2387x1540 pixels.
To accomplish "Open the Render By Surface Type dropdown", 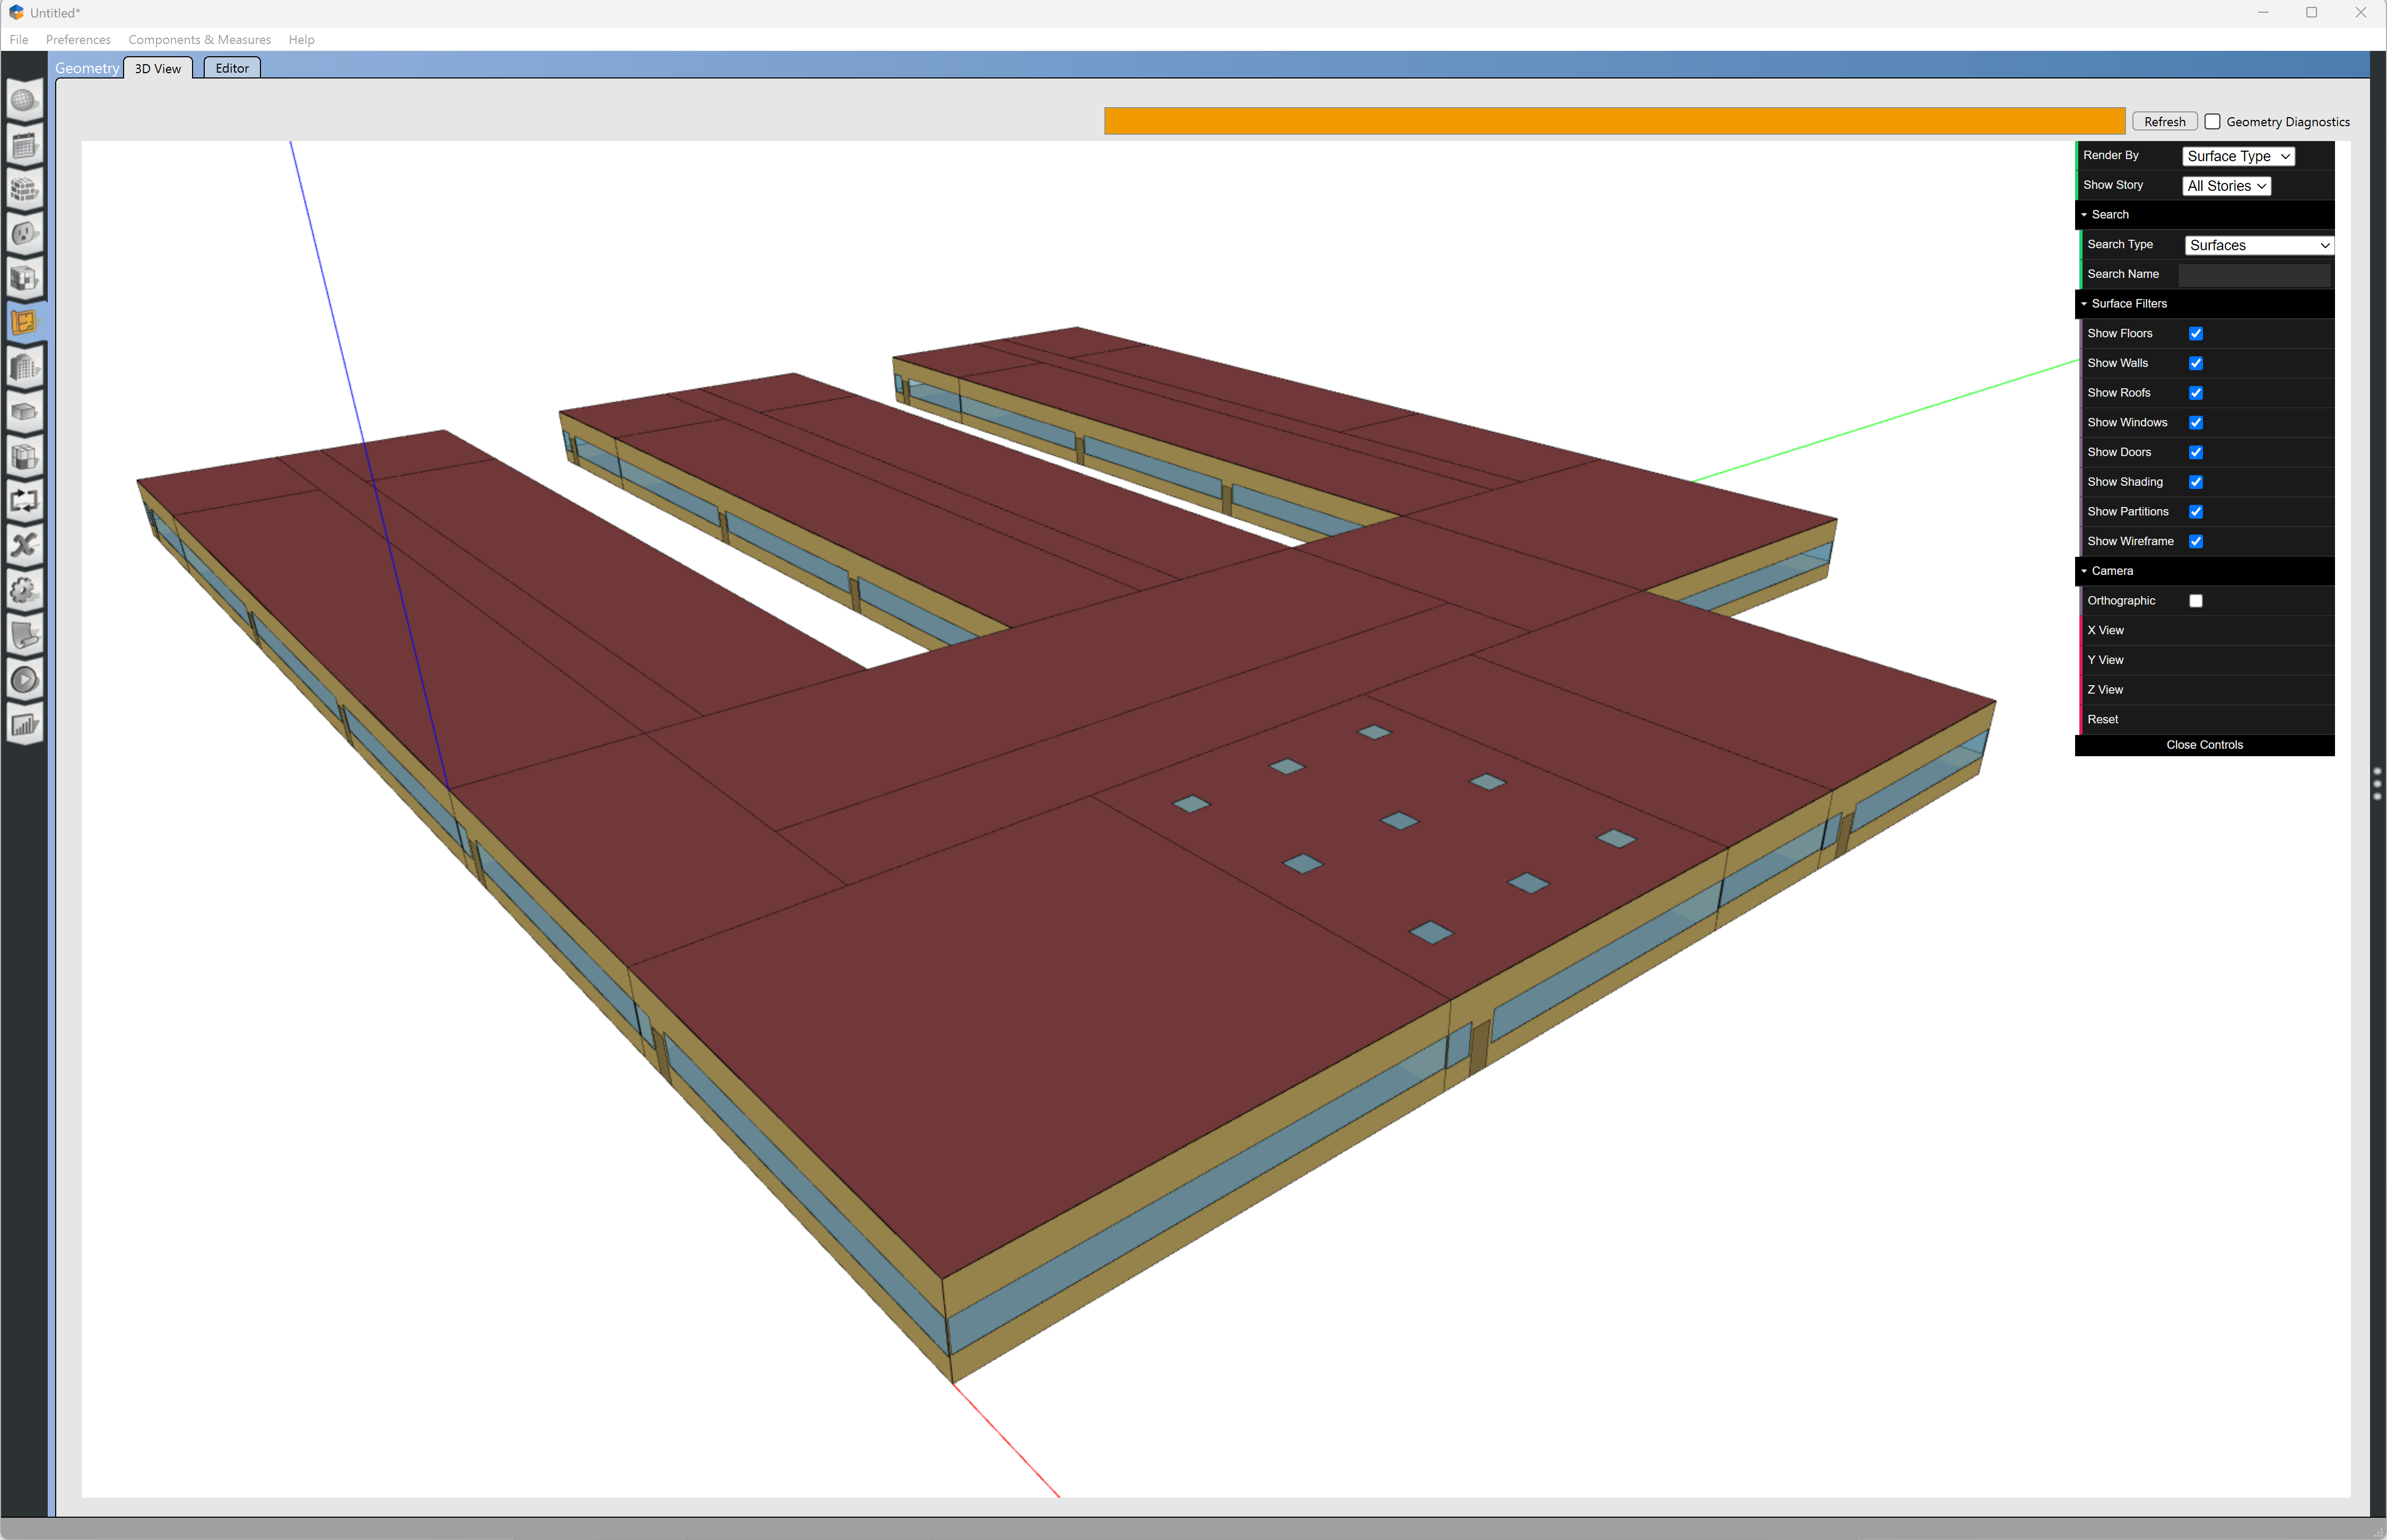I will pos(2237,156).
